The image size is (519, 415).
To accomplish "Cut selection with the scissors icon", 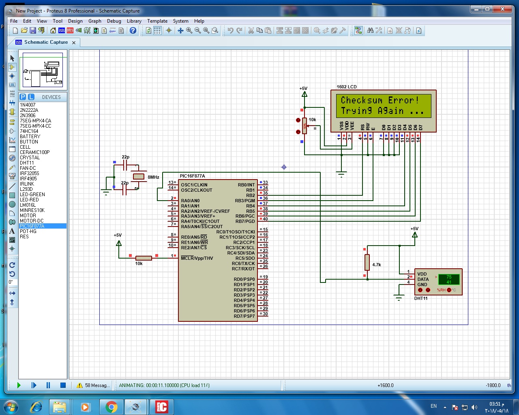I will 251,30.
